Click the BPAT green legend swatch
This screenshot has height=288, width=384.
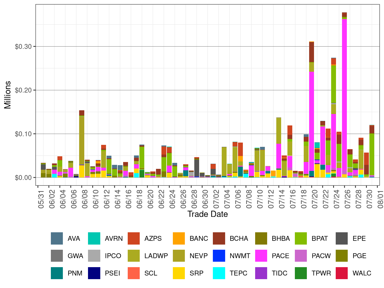301,239
